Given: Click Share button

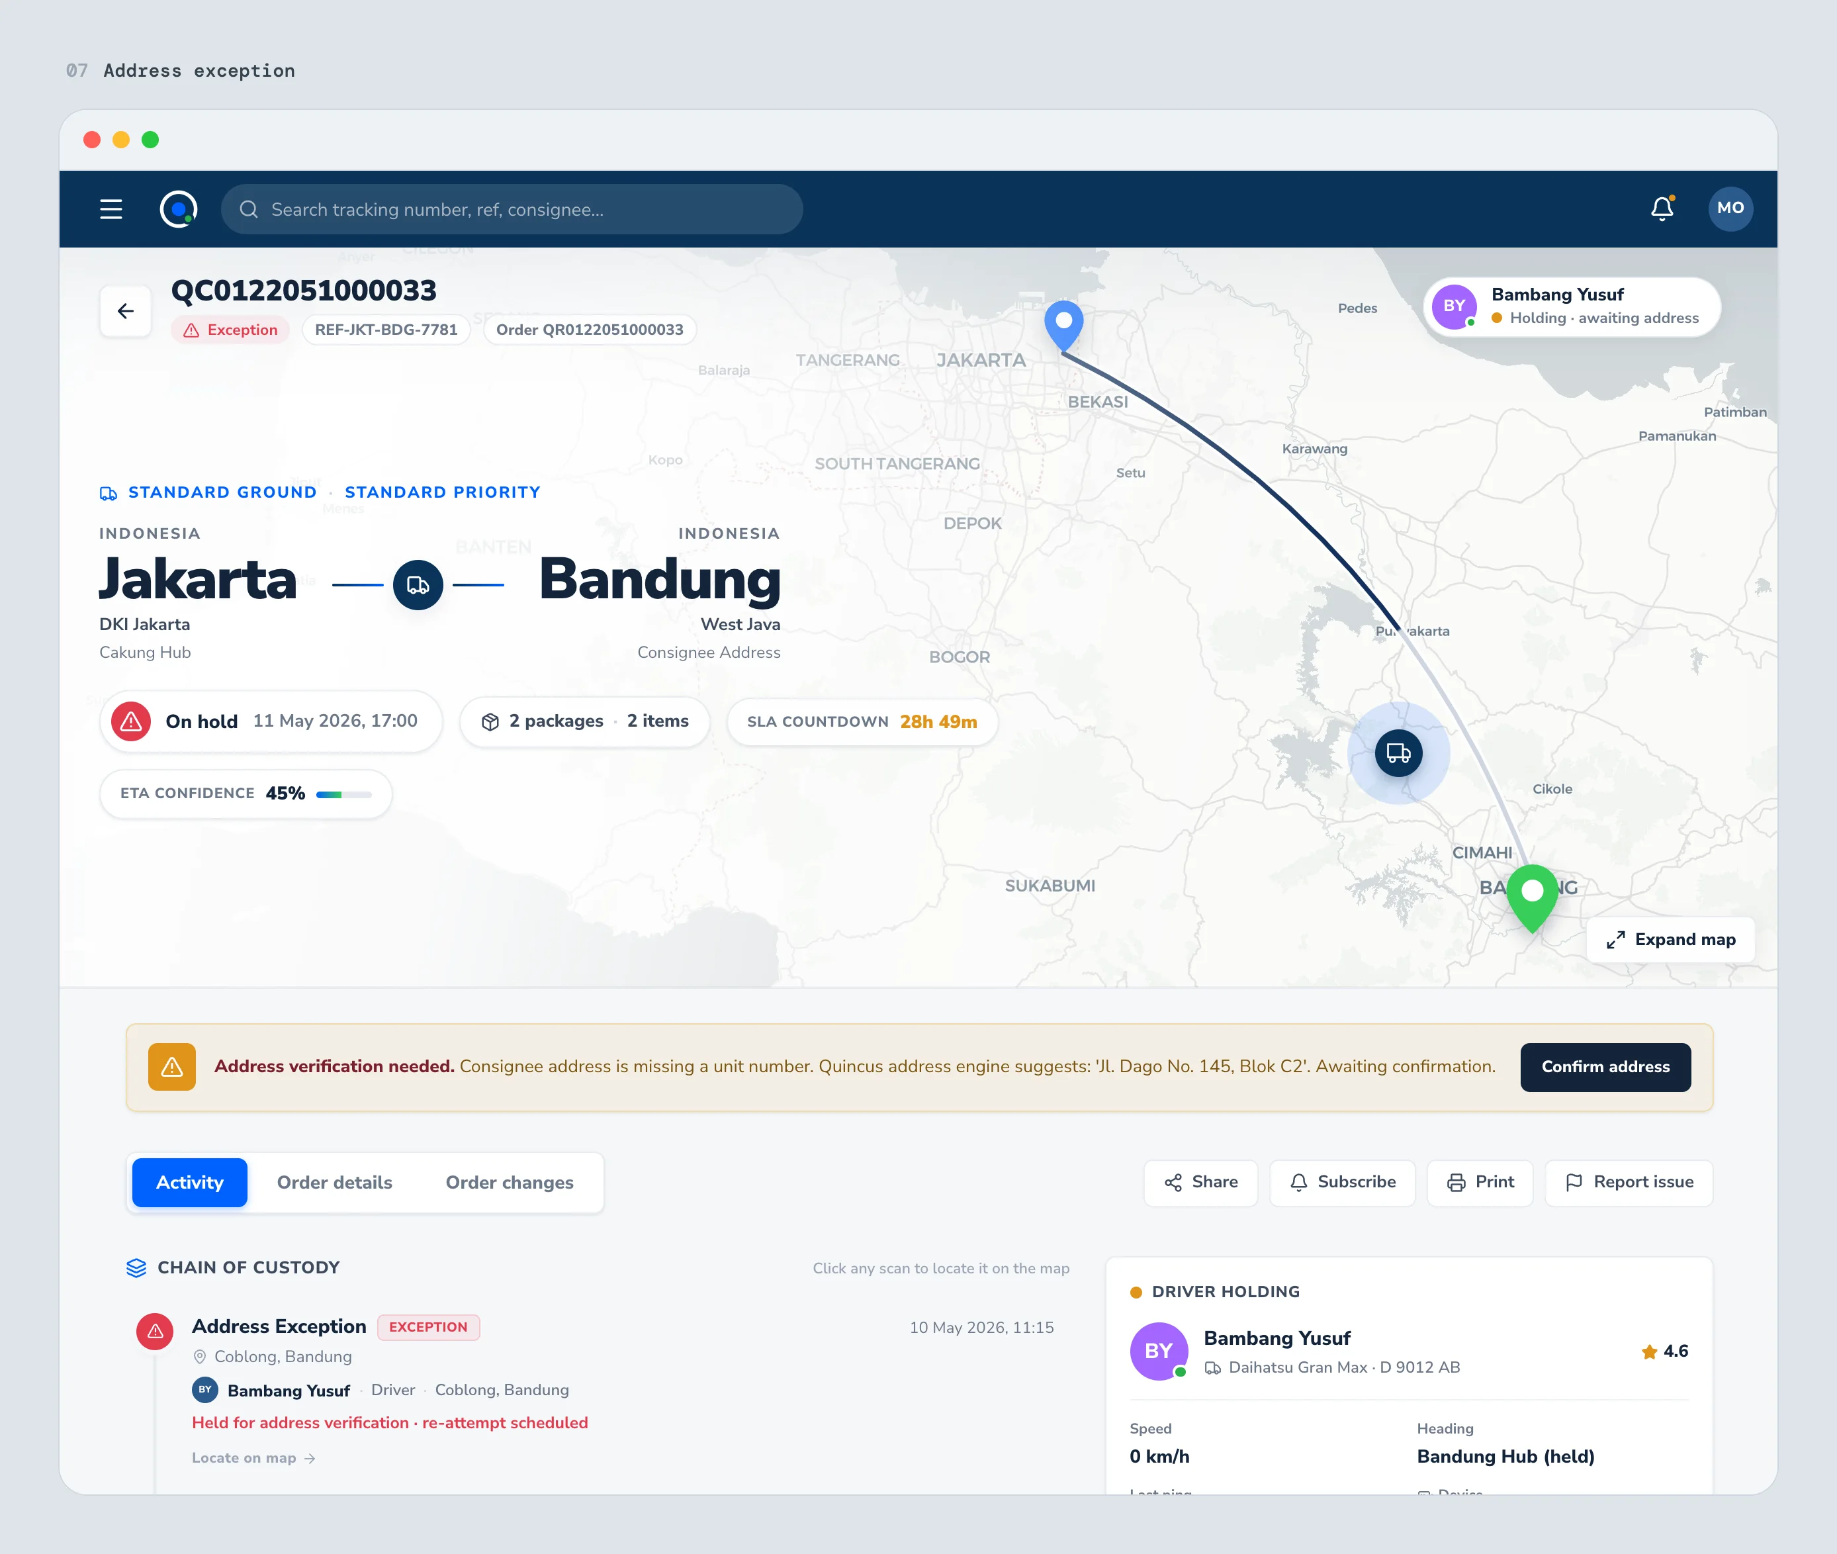Looking at the screenshot, I should coord(1200,1182).
